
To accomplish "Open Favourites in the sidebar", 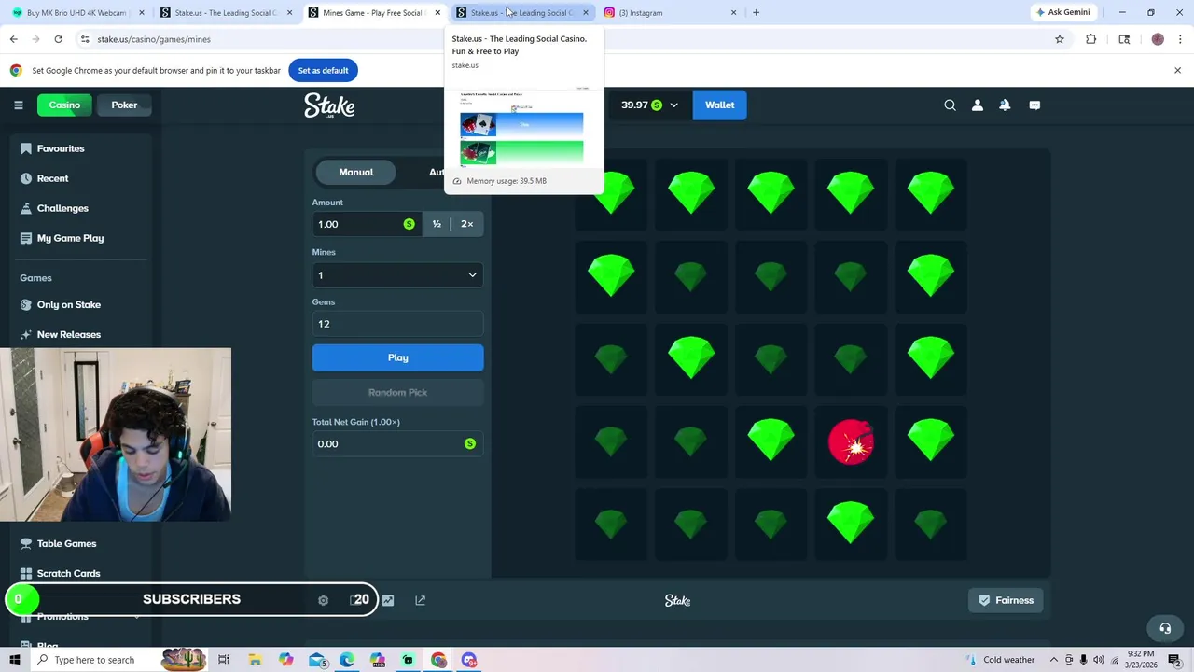I will (61, 148).
